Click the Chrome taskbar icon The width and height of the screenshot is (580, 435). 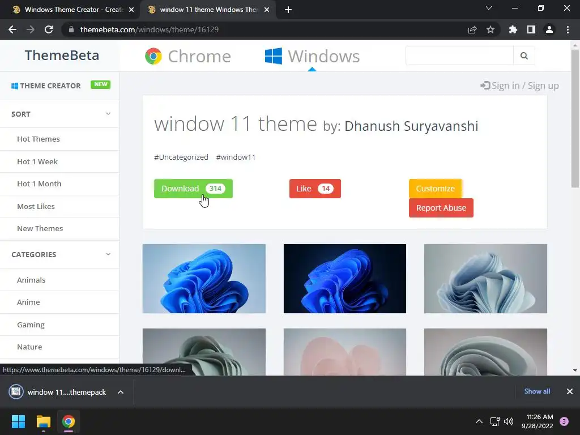pyautogui.click(x=69, y=421)
